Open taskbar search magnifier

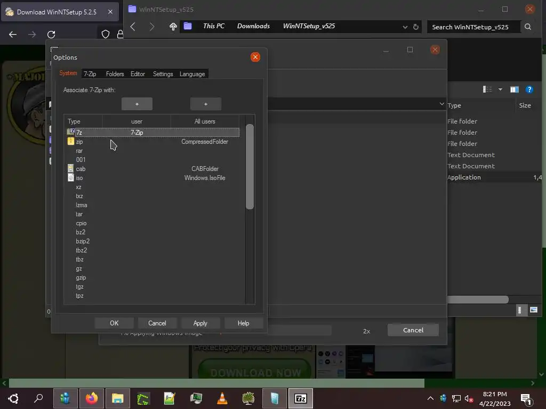(x=38, y=398)
